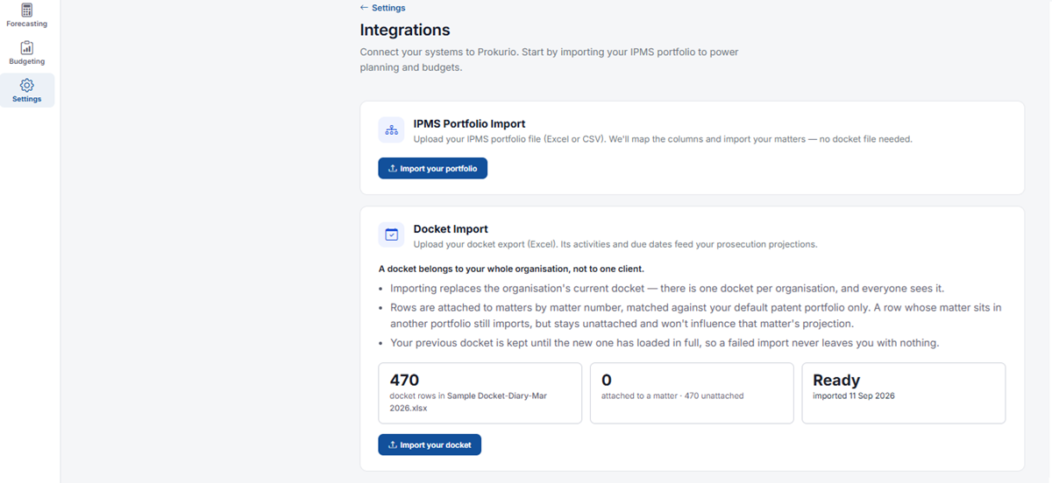Click the Ready status card
The image size is (1052, 483).
904,394
